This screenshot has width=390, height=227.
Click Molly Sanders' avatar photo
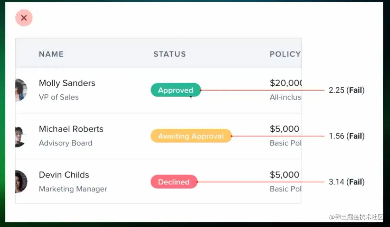tap(21, 90)
